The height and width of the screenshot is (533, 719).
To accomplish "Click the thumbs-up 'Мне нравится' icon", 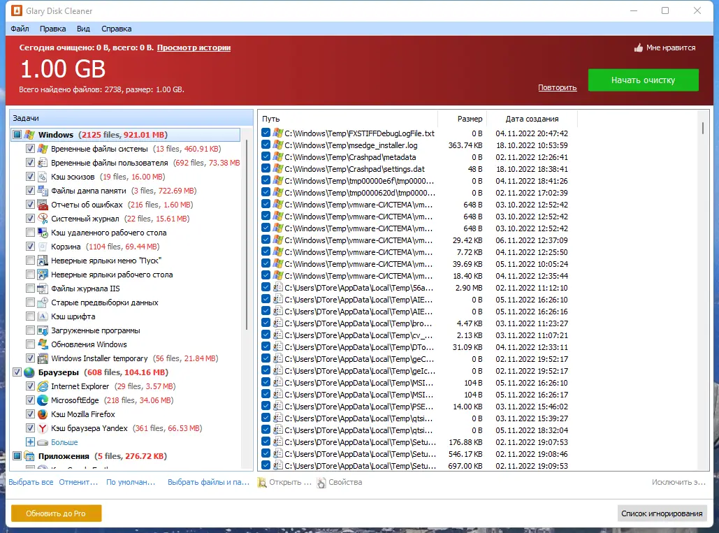I will [x=639, y=48].
